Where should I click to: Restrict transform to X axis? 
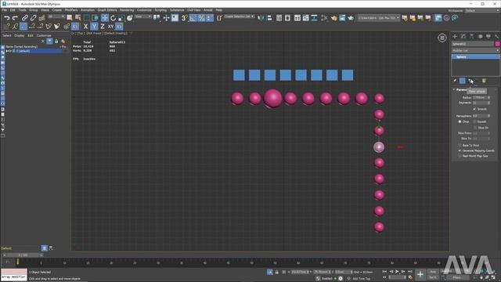(x=85, y=27)
